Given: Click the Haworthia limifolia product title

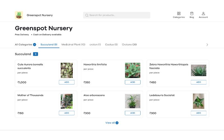Looking at the screenshot, I should (x=95, y=64).
